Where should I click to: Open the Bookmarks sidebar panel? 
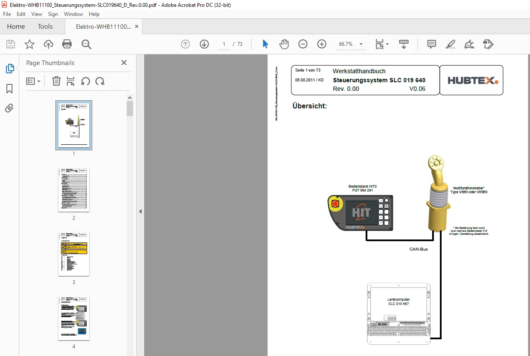(x=9, y=89)
